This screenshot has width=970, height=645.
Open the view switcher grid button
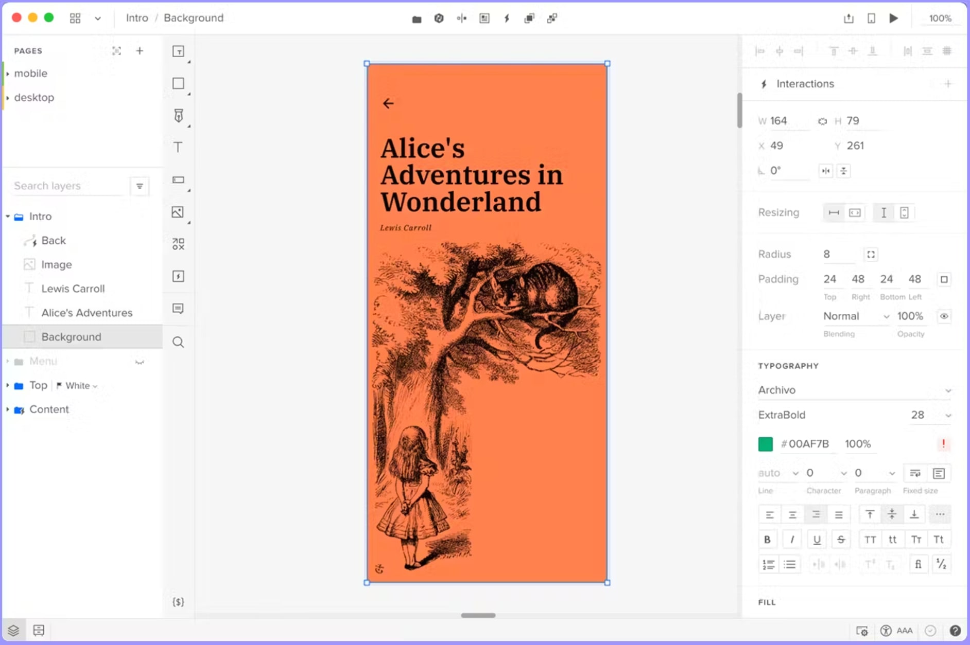[75, 19]
